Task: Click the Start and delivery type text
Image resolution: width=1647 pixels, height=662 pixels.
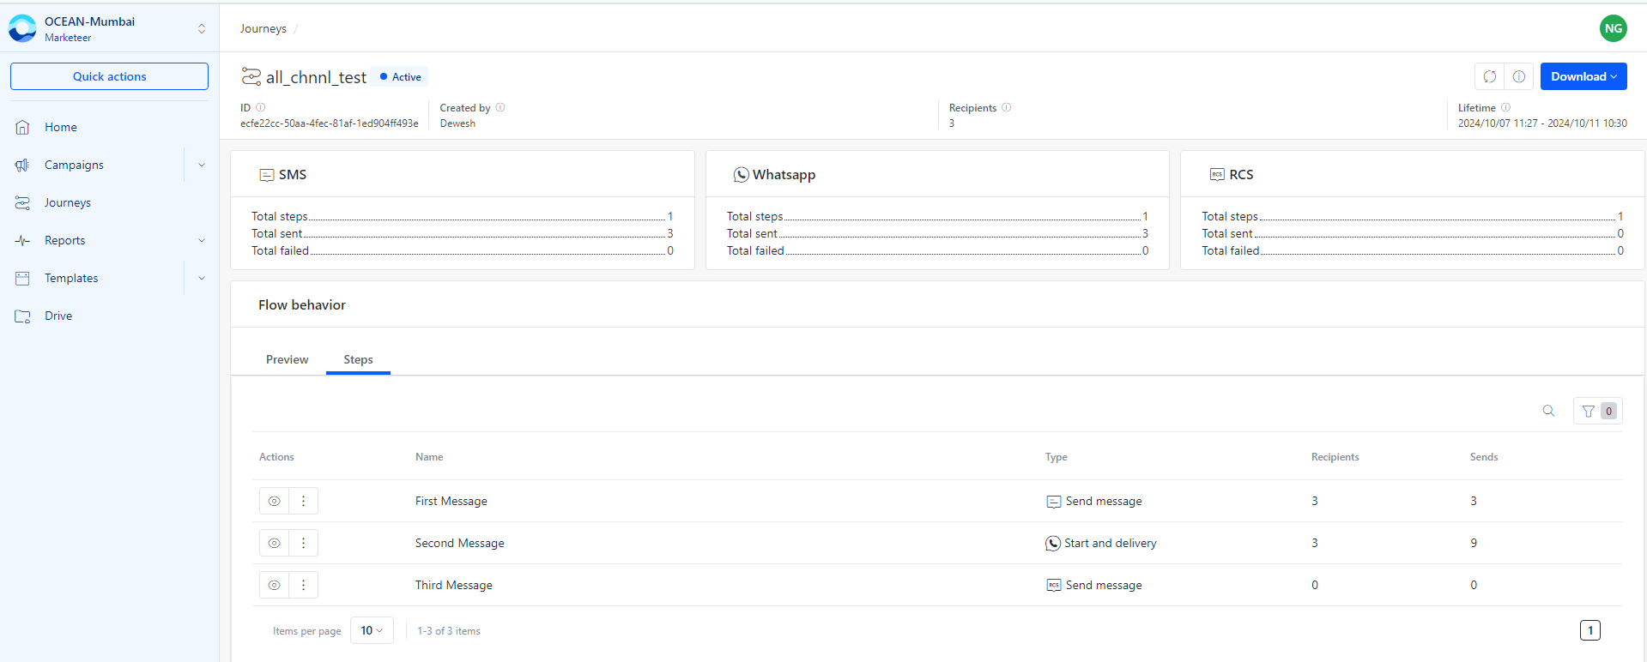Action: (x=1111, y=543)
